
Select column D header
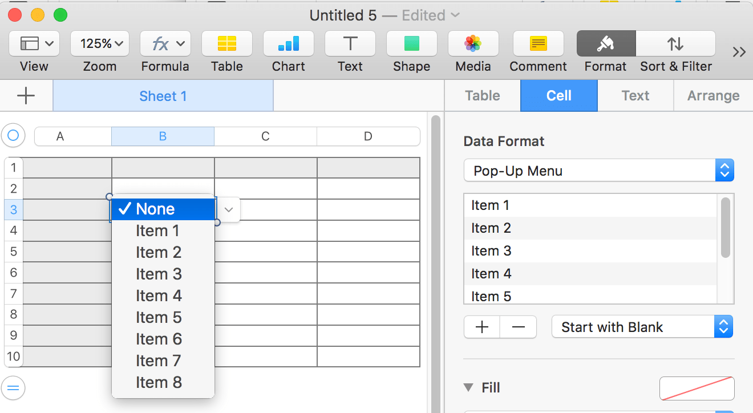[368, 136]
